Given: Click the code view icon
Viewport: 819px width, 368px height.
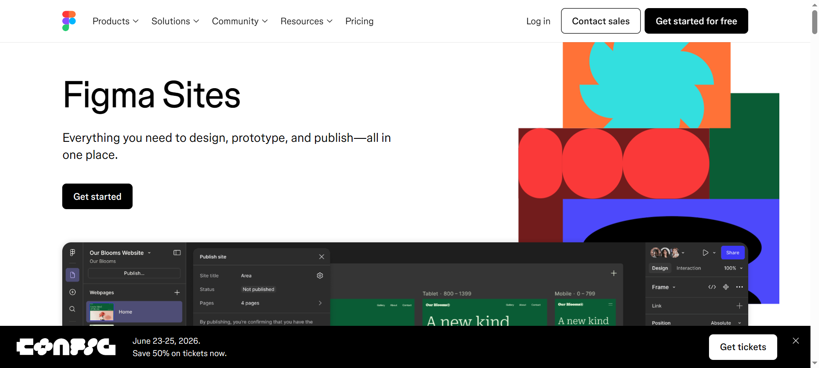Looking at the screenshot, I should [x=712, y=287].
